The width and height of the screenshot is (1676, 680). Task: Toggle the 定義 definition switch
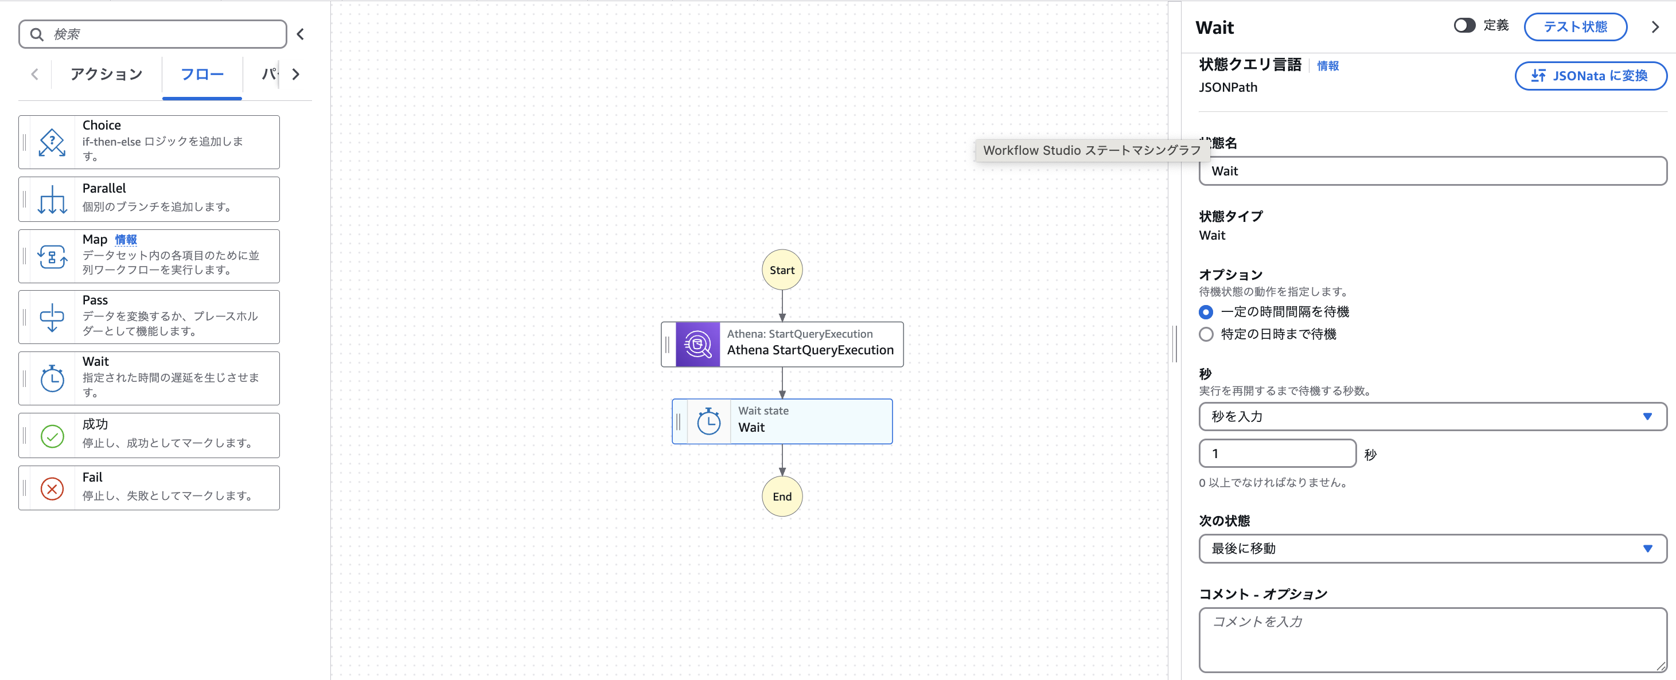tap(1464, 25)
